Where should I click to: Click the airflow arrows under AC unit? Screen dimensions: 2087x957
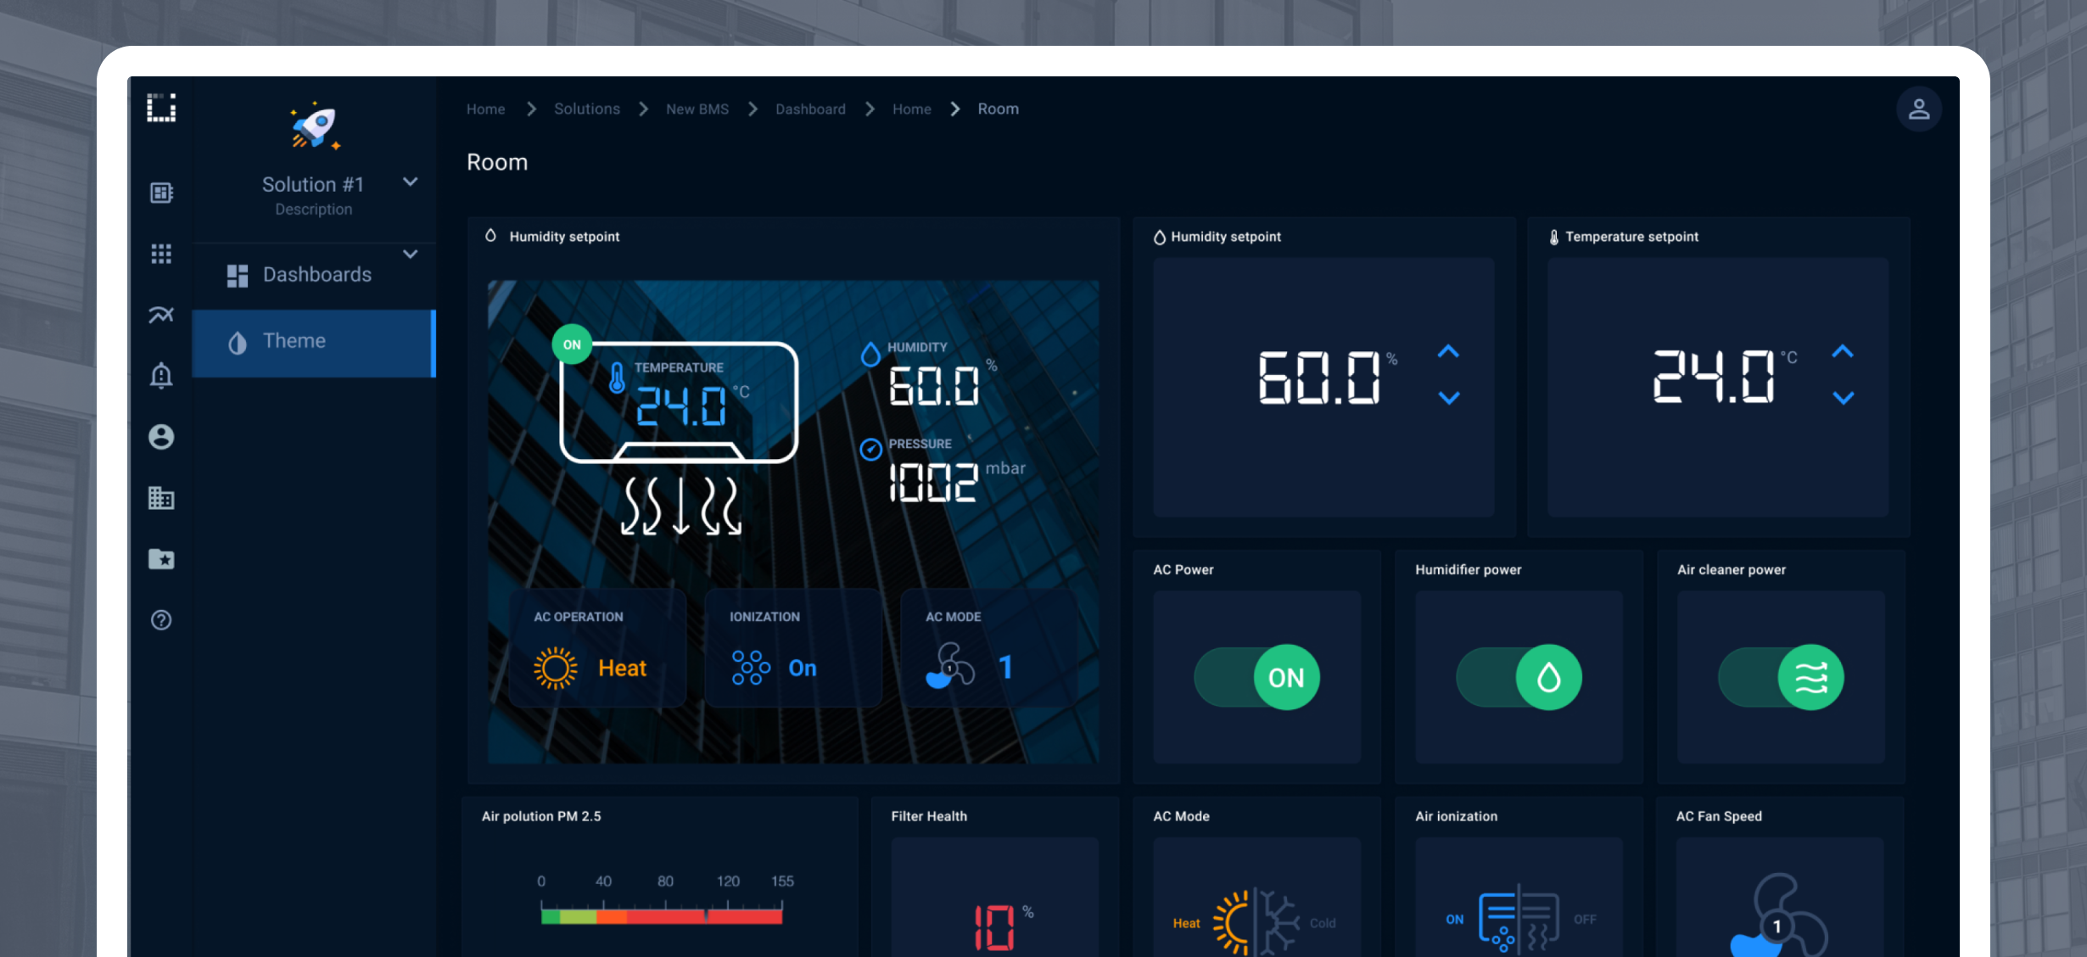point(681,506)
